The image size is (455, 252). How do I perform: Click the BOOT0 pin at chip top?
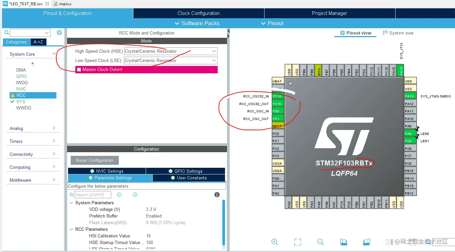tap(319, 71)
